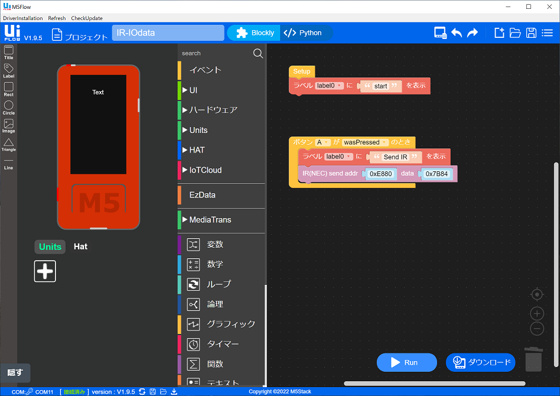
Task: Click the workspace horizontal scrollbar
Action: [x=434, y=384]
